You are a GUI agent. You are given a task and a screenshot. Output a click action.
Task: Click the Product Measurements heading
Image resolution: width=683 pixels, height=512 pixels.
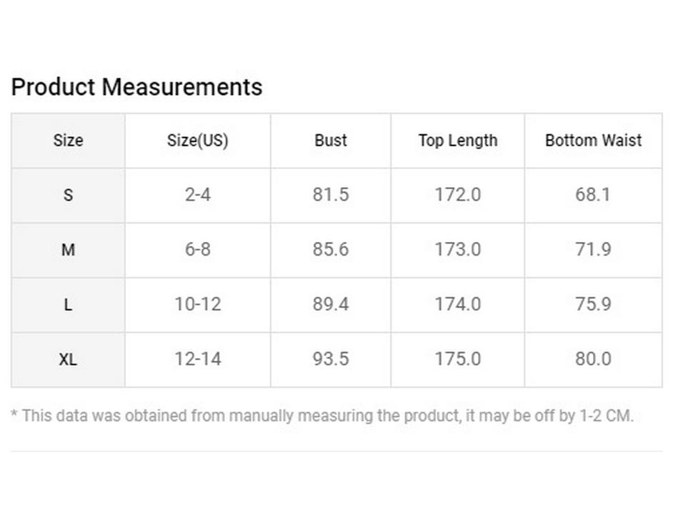click(136, 87)
